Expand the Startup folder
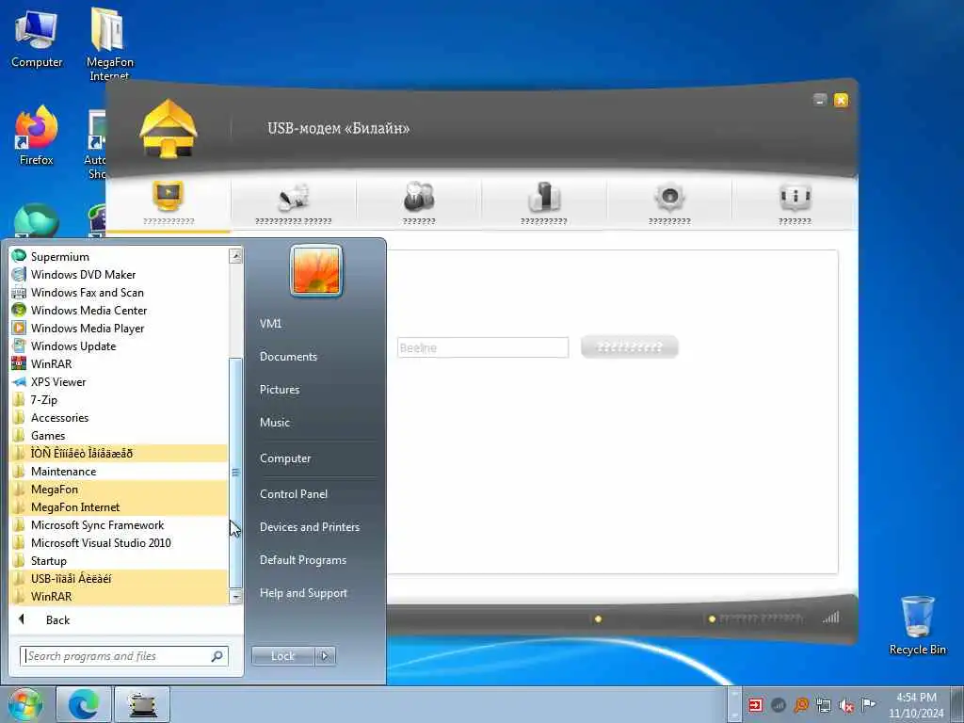Viewport: 964px width, 723px height. coord(119,560)
